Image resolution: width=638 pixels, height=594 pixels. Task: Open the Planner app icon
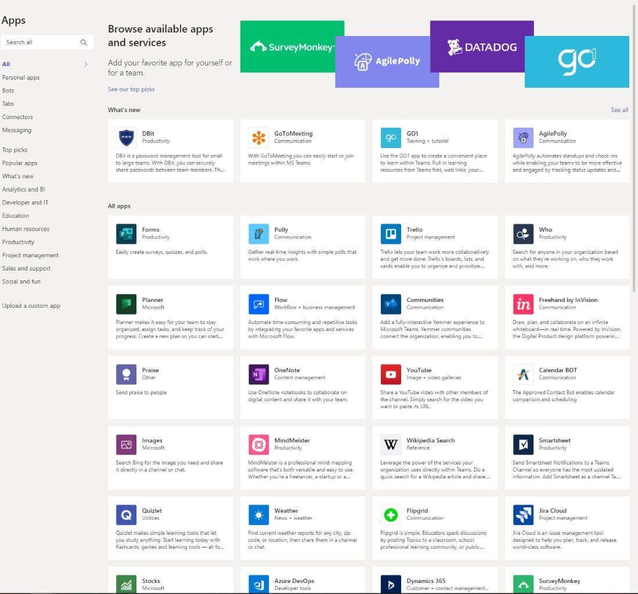coord(126,304)
